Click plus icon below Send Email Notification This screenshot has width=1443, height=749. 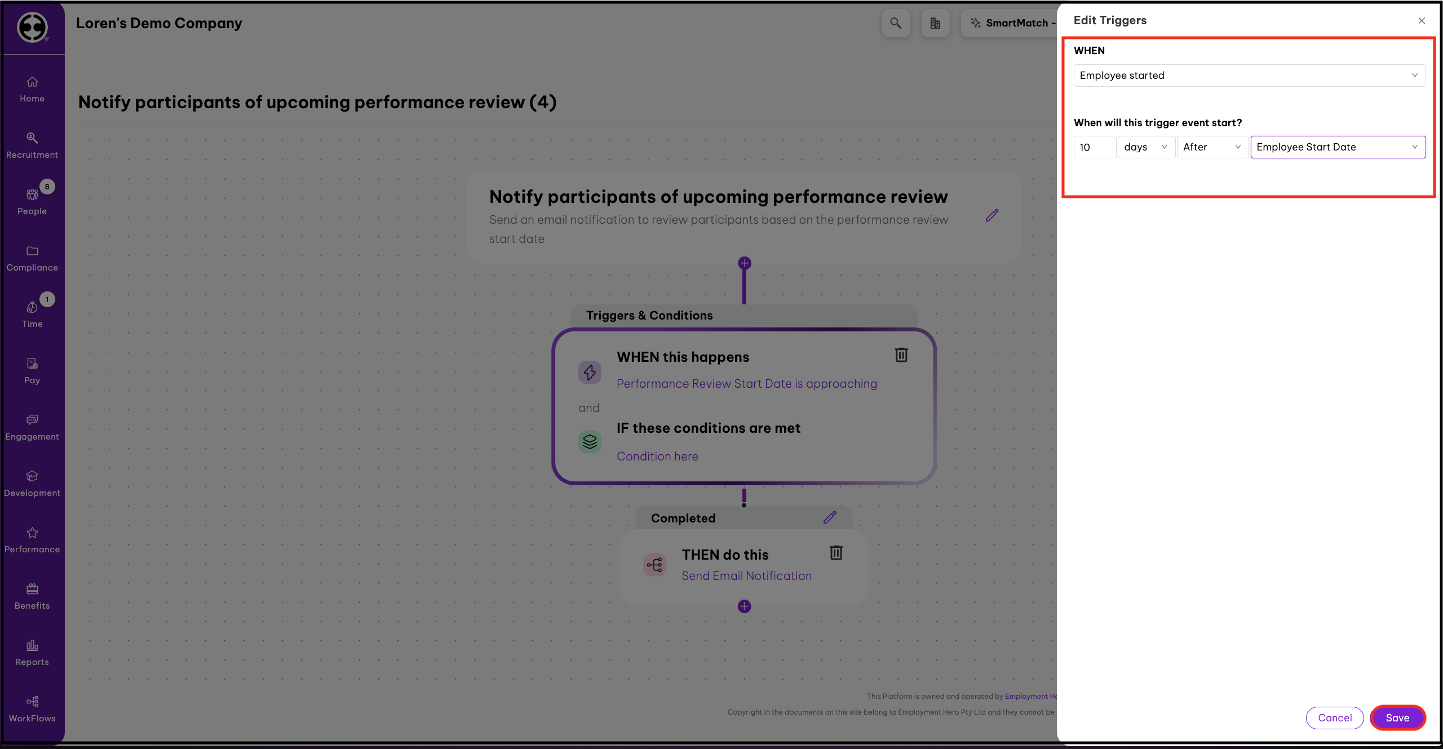coord(744,606)
